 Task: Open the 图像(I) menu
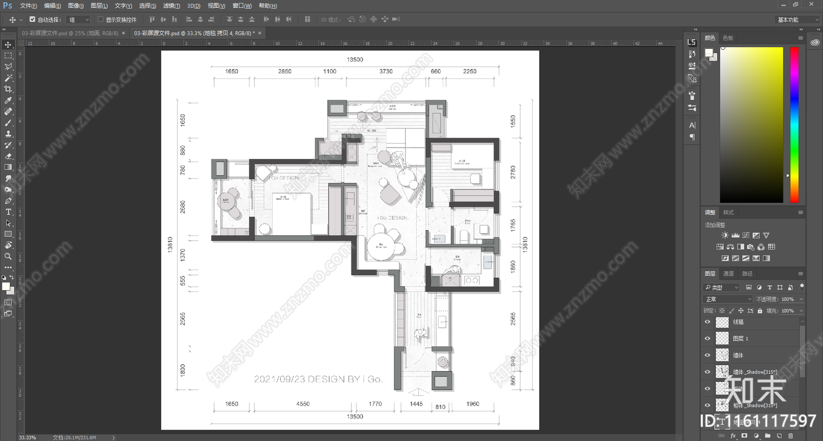coord(76,6)
